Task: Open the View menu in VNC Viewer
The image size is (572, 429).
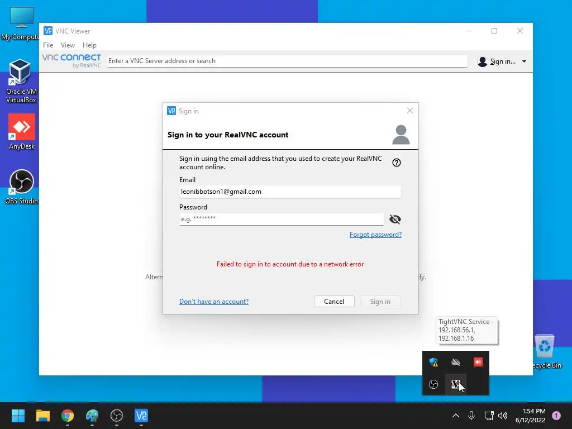Action: [x=68, y=45]
